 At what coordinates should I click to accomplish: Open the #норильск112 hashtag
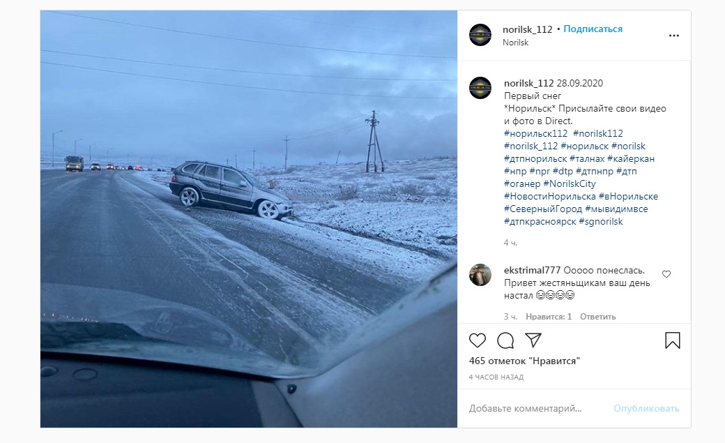[x=535, y=133]
